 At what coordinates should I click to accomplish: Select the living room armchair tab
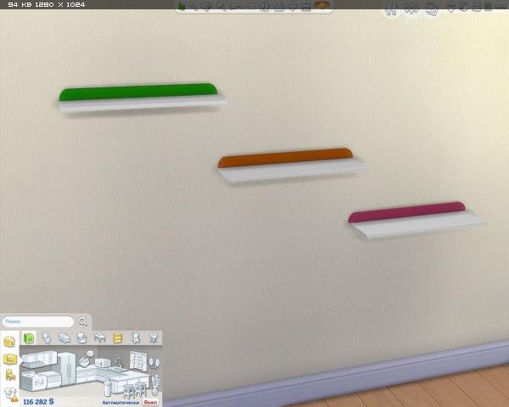point(81,338)
